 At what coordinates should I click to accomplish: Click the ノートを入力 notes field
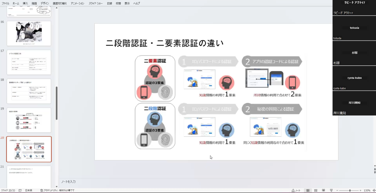click(x=198, y=182)
